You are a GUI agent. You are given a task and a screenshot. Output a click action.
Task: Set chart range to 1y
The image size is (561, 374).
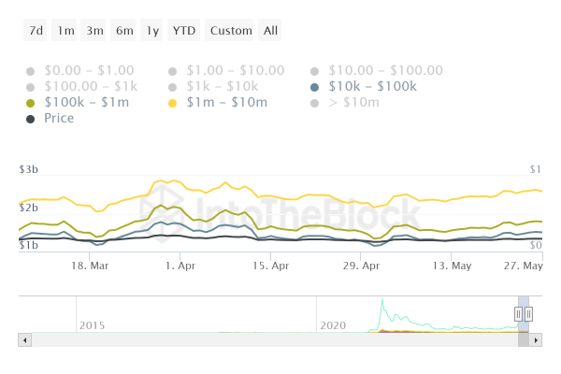(152, 31)
